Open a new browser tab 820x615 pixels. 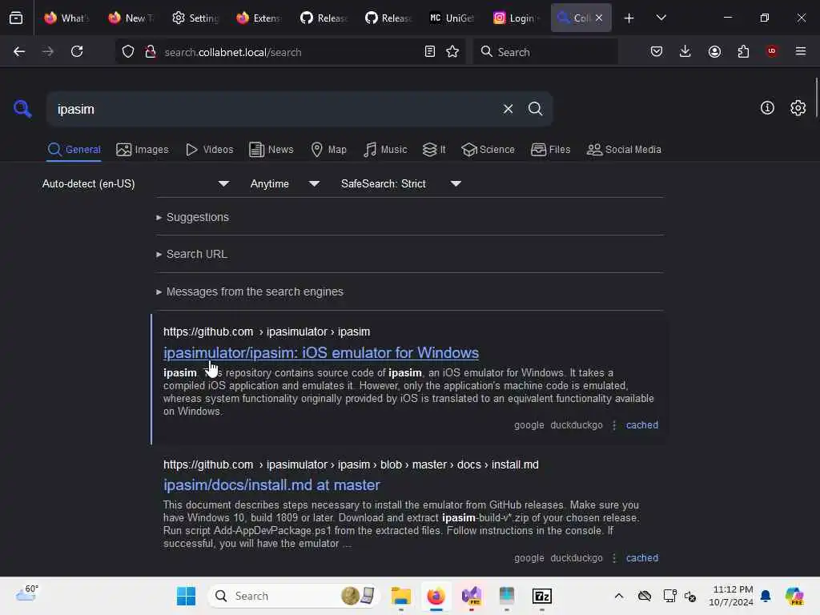[x=629, y=18]
